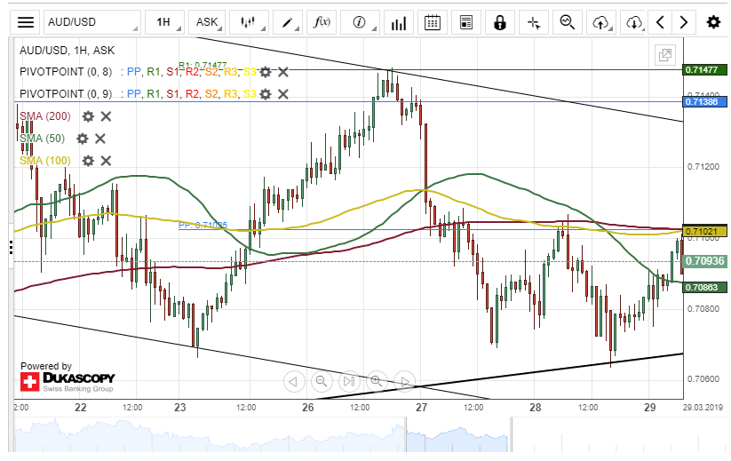Click the bar chart volume icon

click(399, 22)
